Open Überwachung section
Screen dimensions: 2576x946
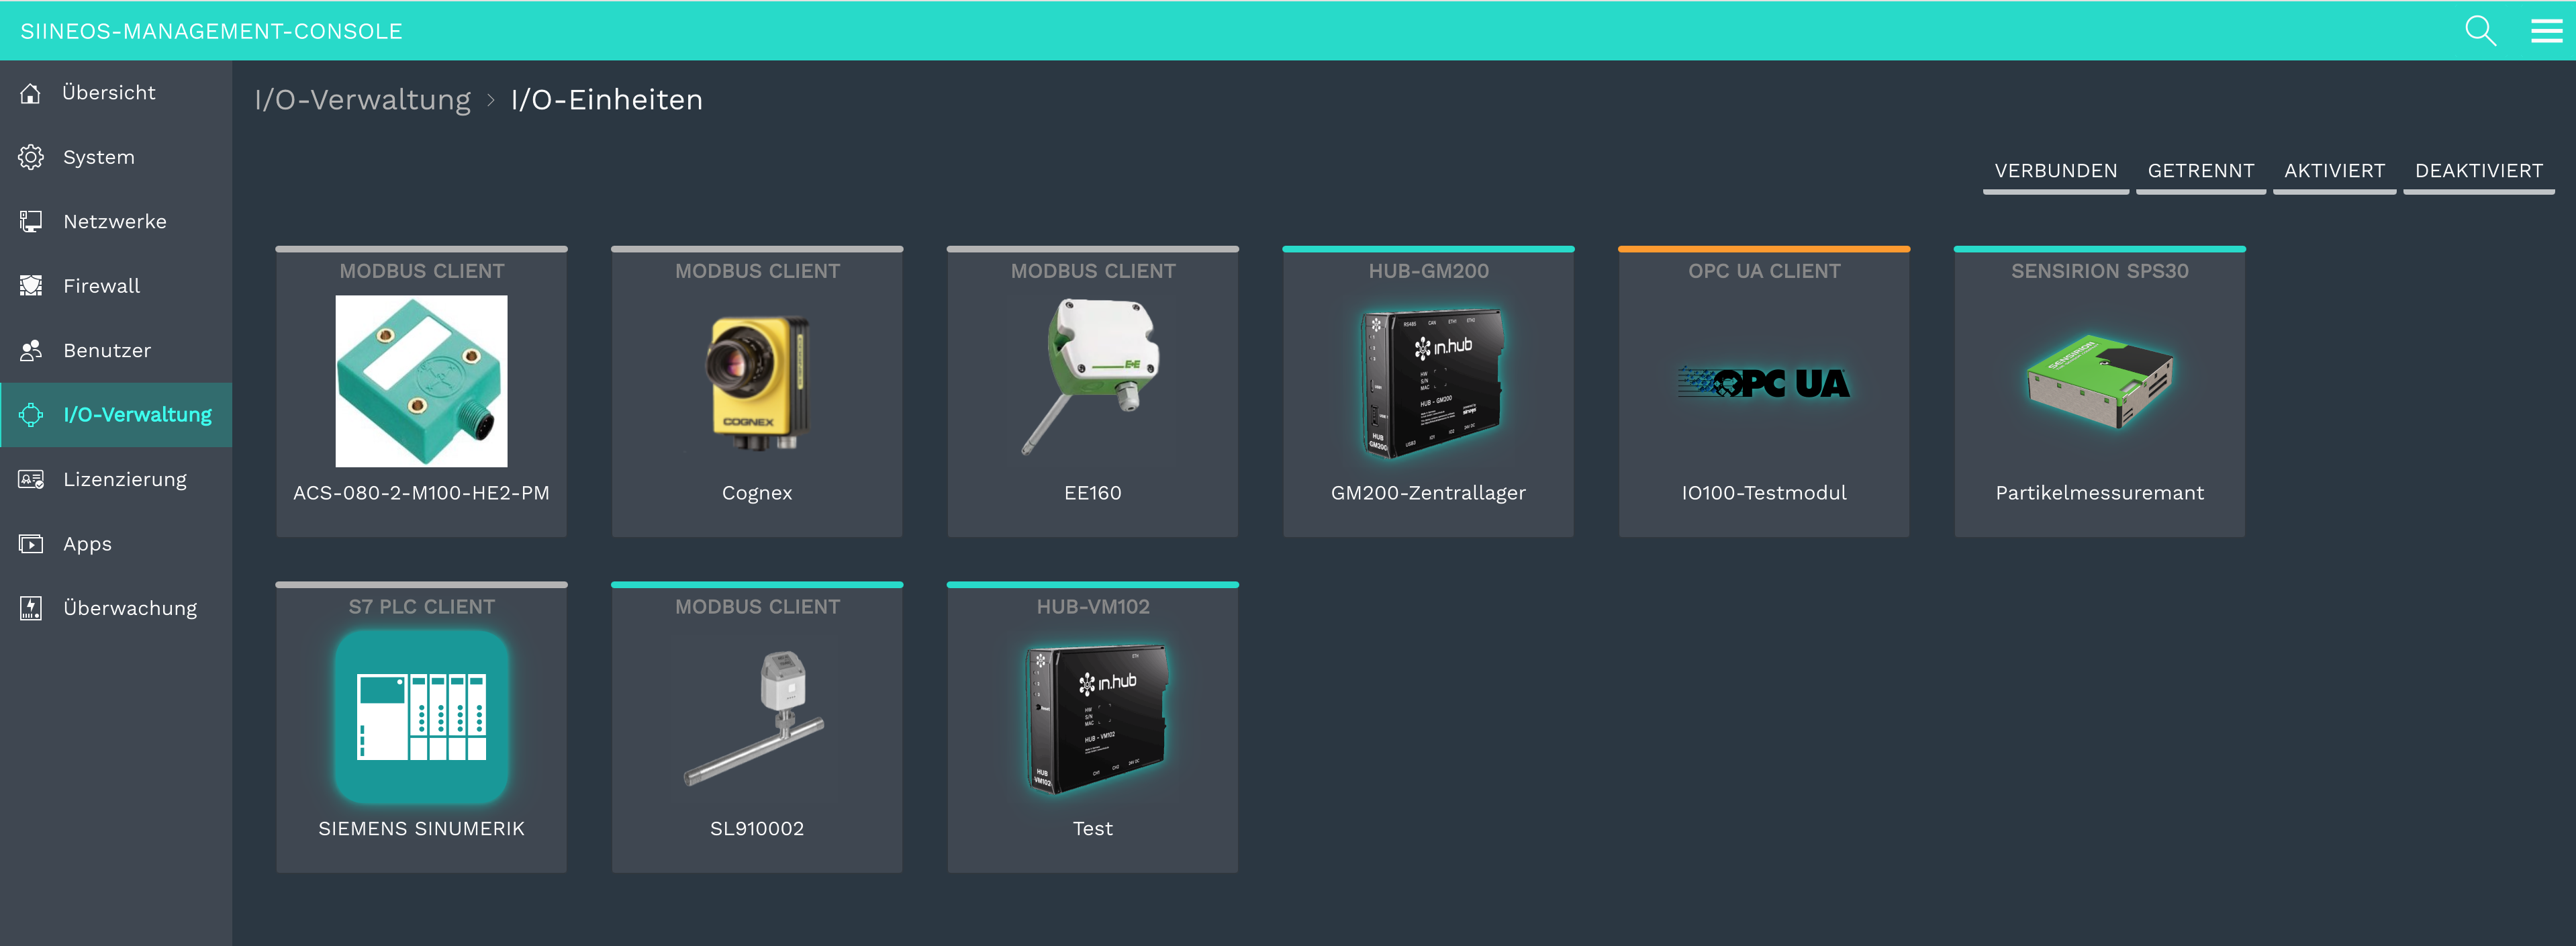[116, 608]
